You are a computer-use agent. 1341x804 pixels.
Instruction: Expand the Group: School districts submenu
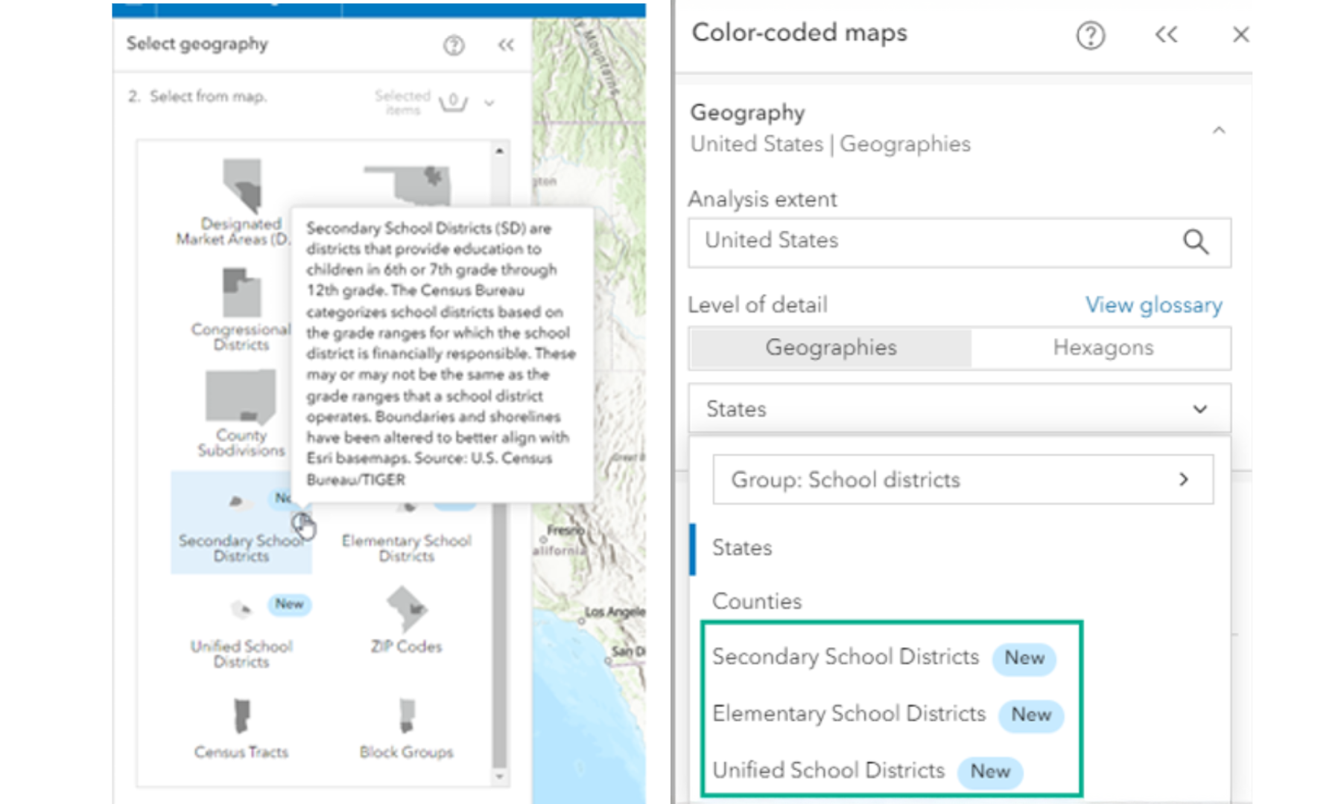point(963,479)
